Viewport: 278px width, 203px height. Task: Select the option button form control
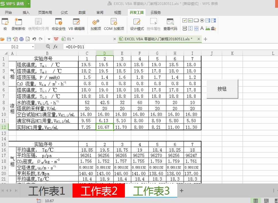[202, 20]
